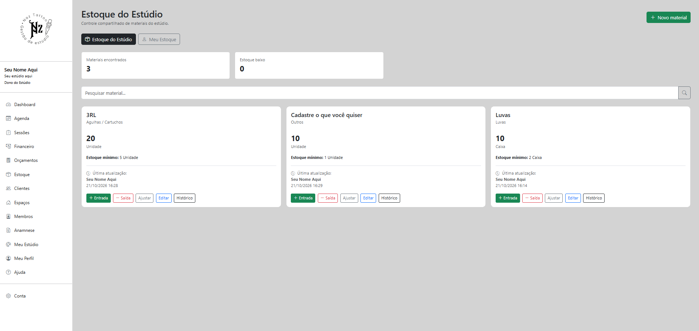View Histórico of Luvas
This screenshot has height=331, width=699.
594,198
